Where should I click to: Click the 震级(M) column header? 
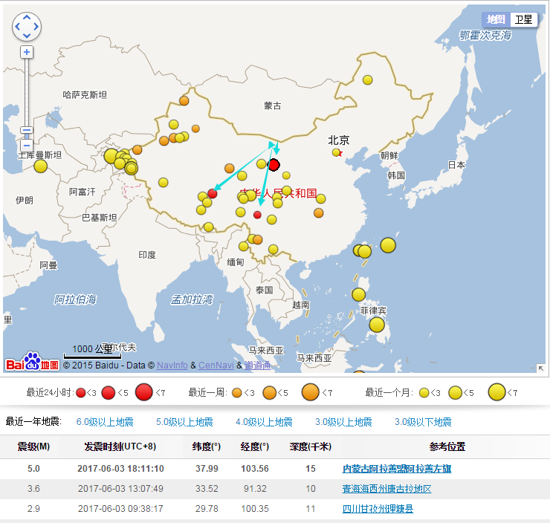(33, 446)
